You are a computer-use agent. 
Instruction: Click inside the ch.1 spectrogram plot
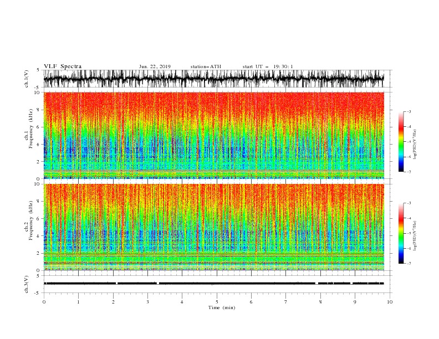click(213, 135)
